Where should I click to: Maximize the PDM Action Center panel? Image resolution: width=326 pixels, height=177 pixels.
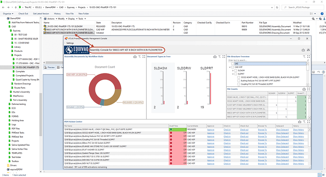point(308,122)
